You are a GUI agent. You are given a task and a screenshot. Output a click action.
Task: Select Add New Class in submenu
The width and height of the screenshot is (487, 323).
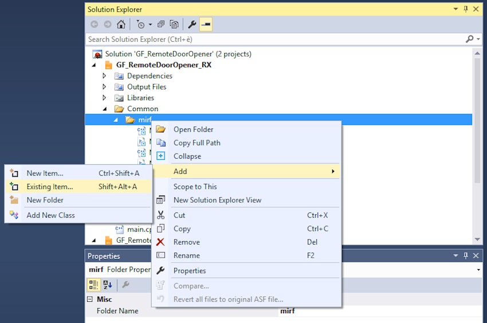click(x=78, y=215)
